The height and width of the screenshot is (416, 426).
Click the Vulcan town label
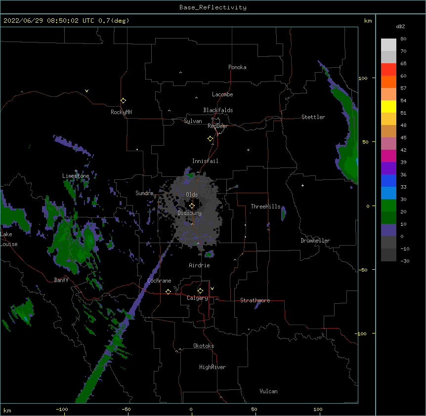(x=268, y=391)
